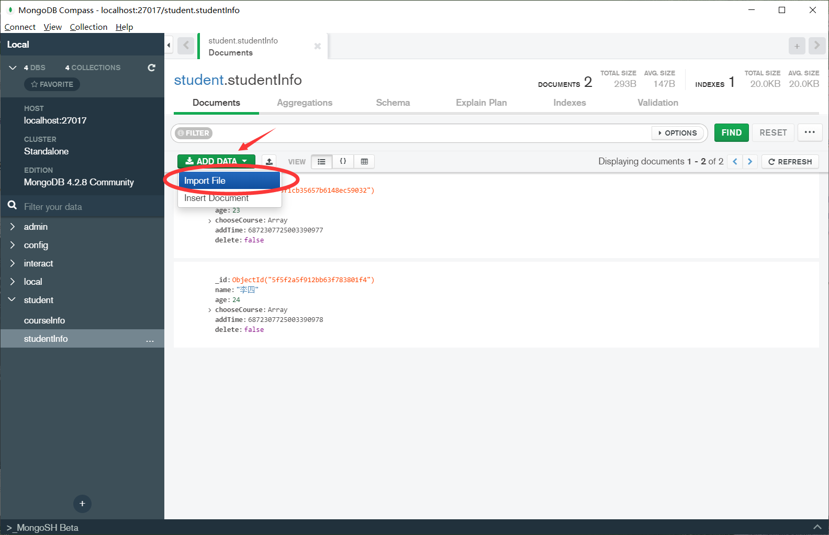829x535 pixels.
Task: Close the student.studentInfo tab
Action: tap(317, 46)
